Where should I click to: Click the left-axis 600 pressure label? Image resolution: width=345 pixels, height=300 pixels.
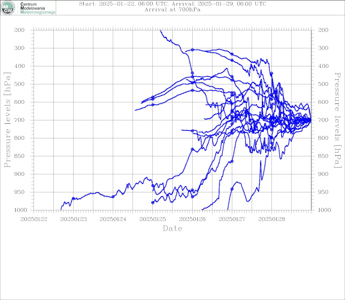19,102
